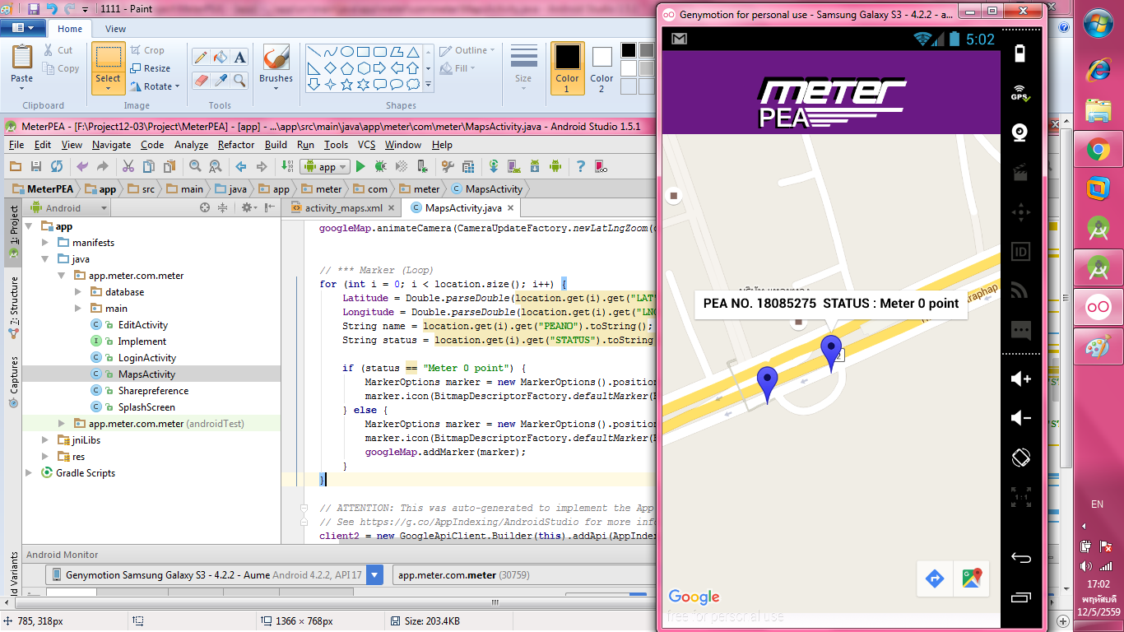Open the Refactor menu in Android Studio
Image resolution: width=1124 pixels, height=632 pixels.
click(x=236, y=145)
